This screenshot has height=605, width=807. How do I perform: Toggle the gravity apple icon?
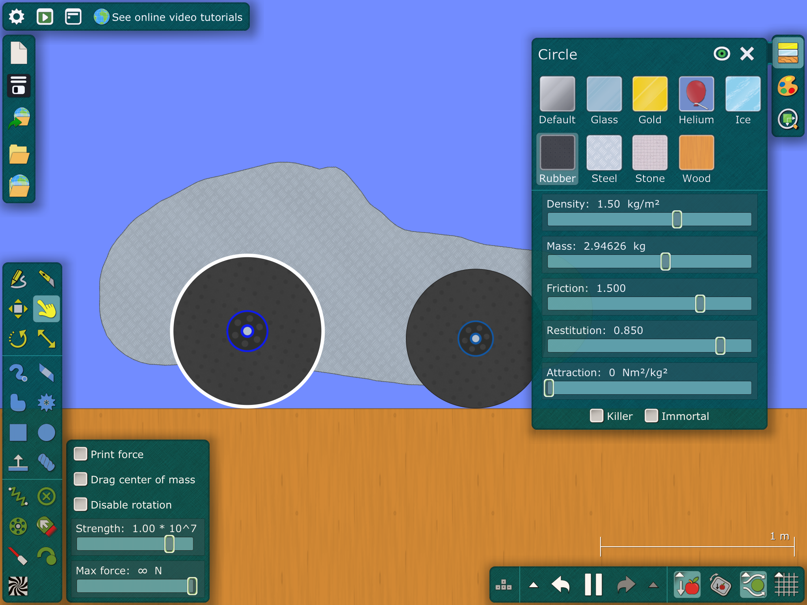pyautogui.click(x=687, y=585)
